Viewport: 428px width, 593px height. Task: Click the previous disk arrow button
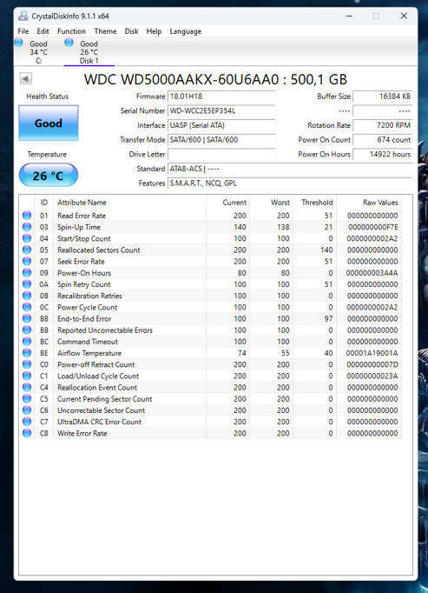pyautogui.click(x=26, y=78)
